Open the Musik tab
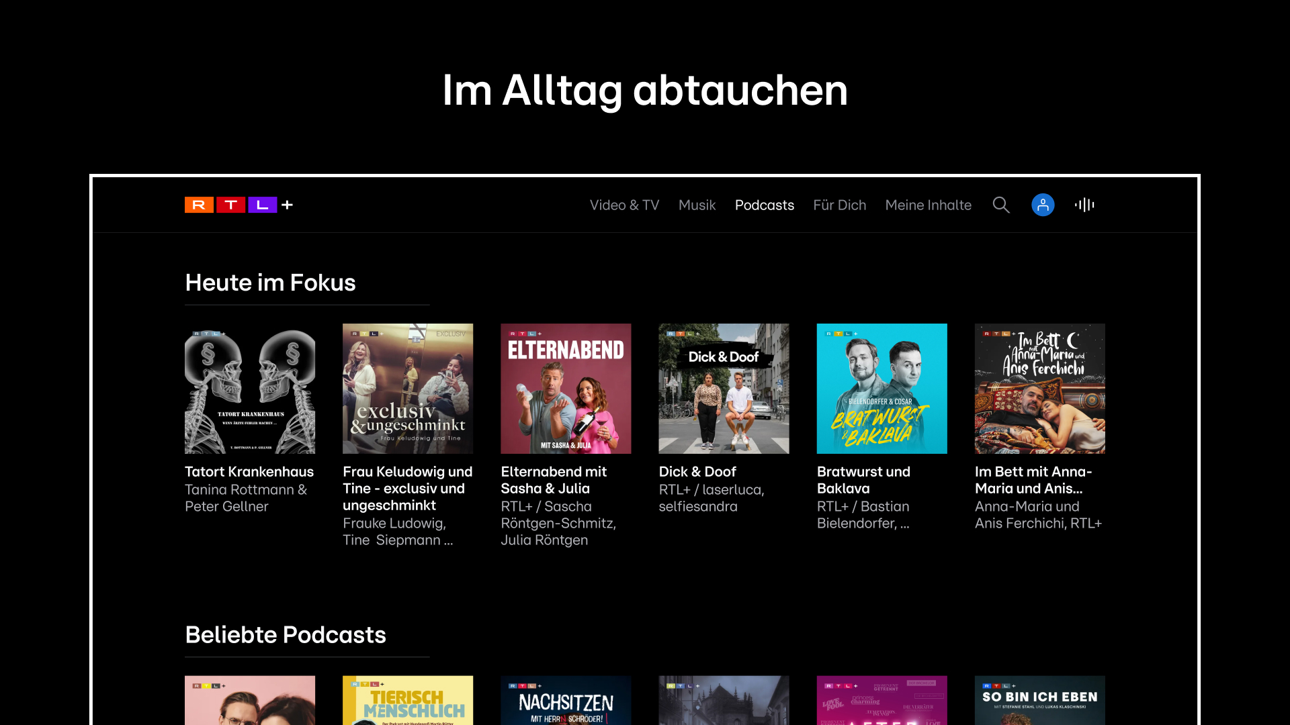This screenshot has width=1290, height=725. tap(697, 205)
